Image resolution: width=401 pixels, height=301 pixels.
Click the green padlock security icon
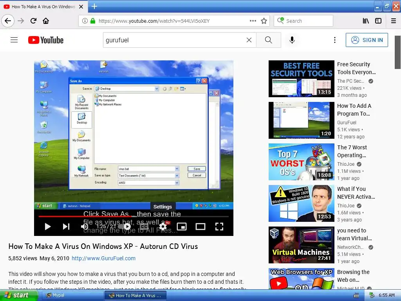click(92, 21)
